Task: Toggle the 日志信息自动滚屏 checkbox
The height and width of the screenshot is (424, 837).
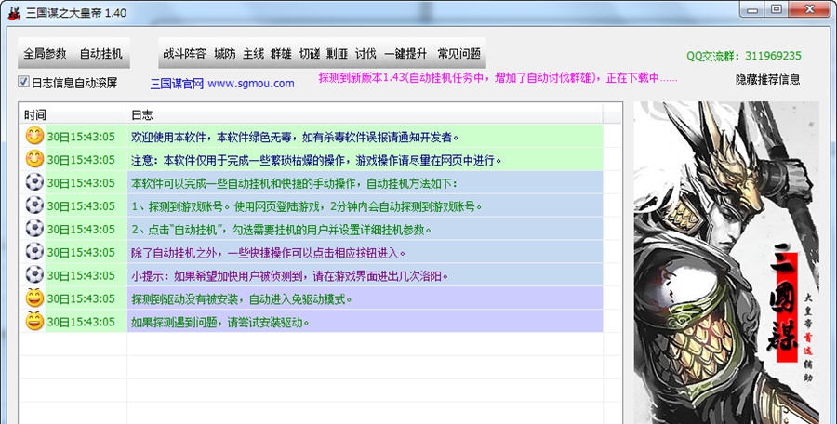Action: [24, 82]
